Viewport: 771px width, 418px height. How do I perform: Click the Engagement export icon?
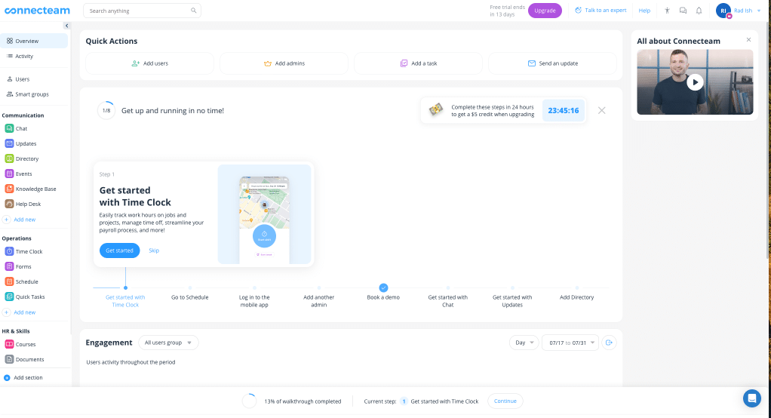pos(609,343)
